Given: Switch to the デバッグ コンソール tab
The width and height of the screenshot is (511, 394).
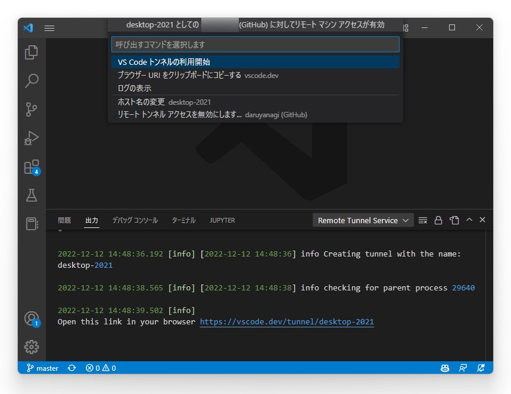Looking at the screenshot, I should coord(135,220).
